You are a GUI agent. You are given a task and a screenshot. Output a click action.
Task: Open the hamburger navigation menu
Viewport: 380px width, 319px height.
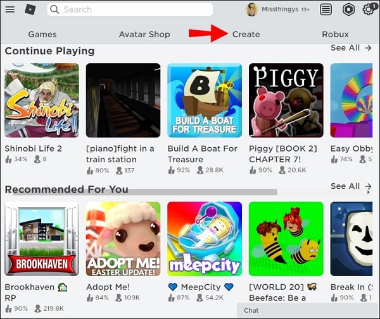(x=9, y=9)
